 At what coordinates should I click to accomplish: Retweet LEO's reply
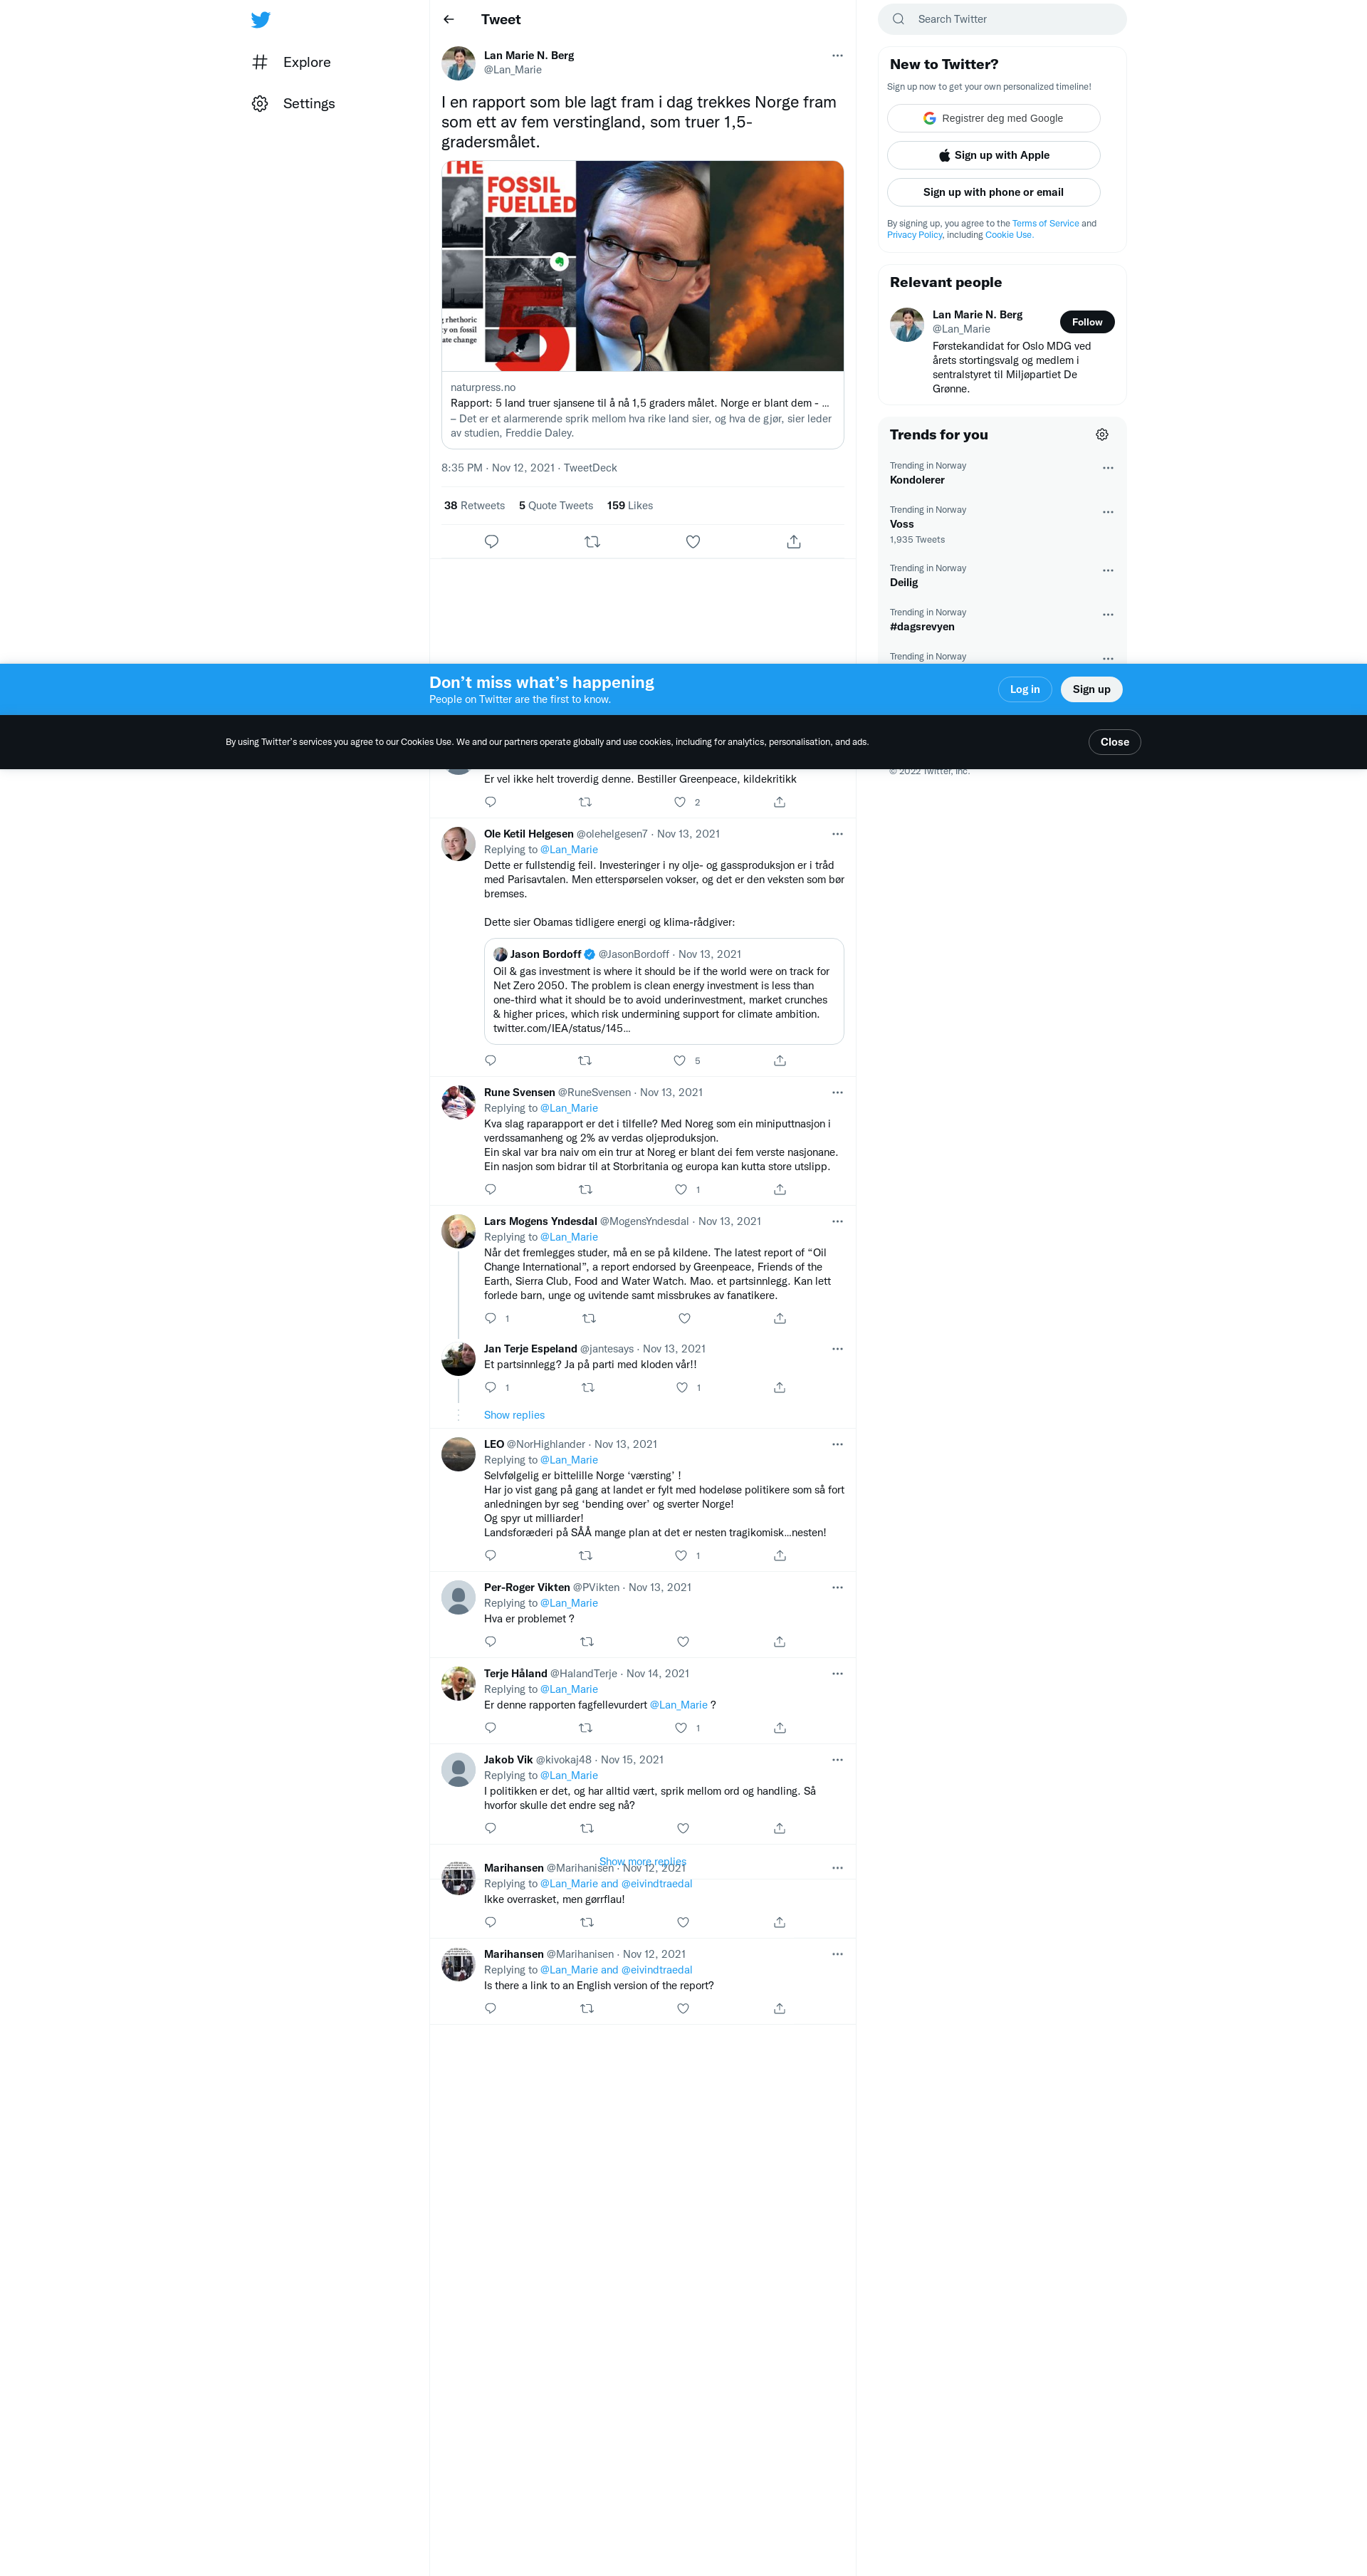click(585, 1556)
